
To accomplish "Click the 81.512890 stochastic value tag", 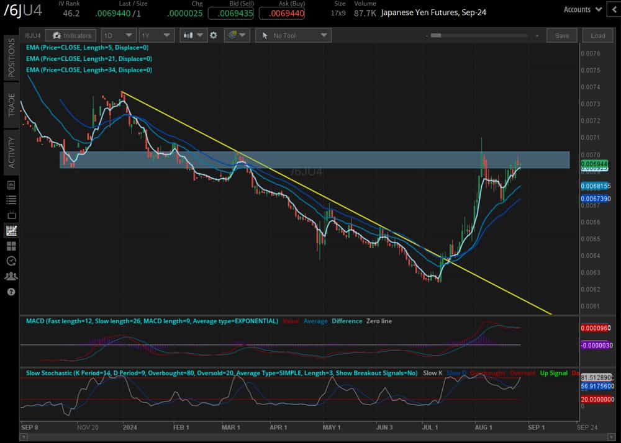I will point(597,377).
